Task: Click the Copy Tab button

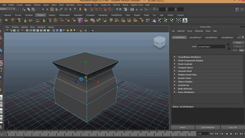Action: pyautogui.click(x=233, y=128)
